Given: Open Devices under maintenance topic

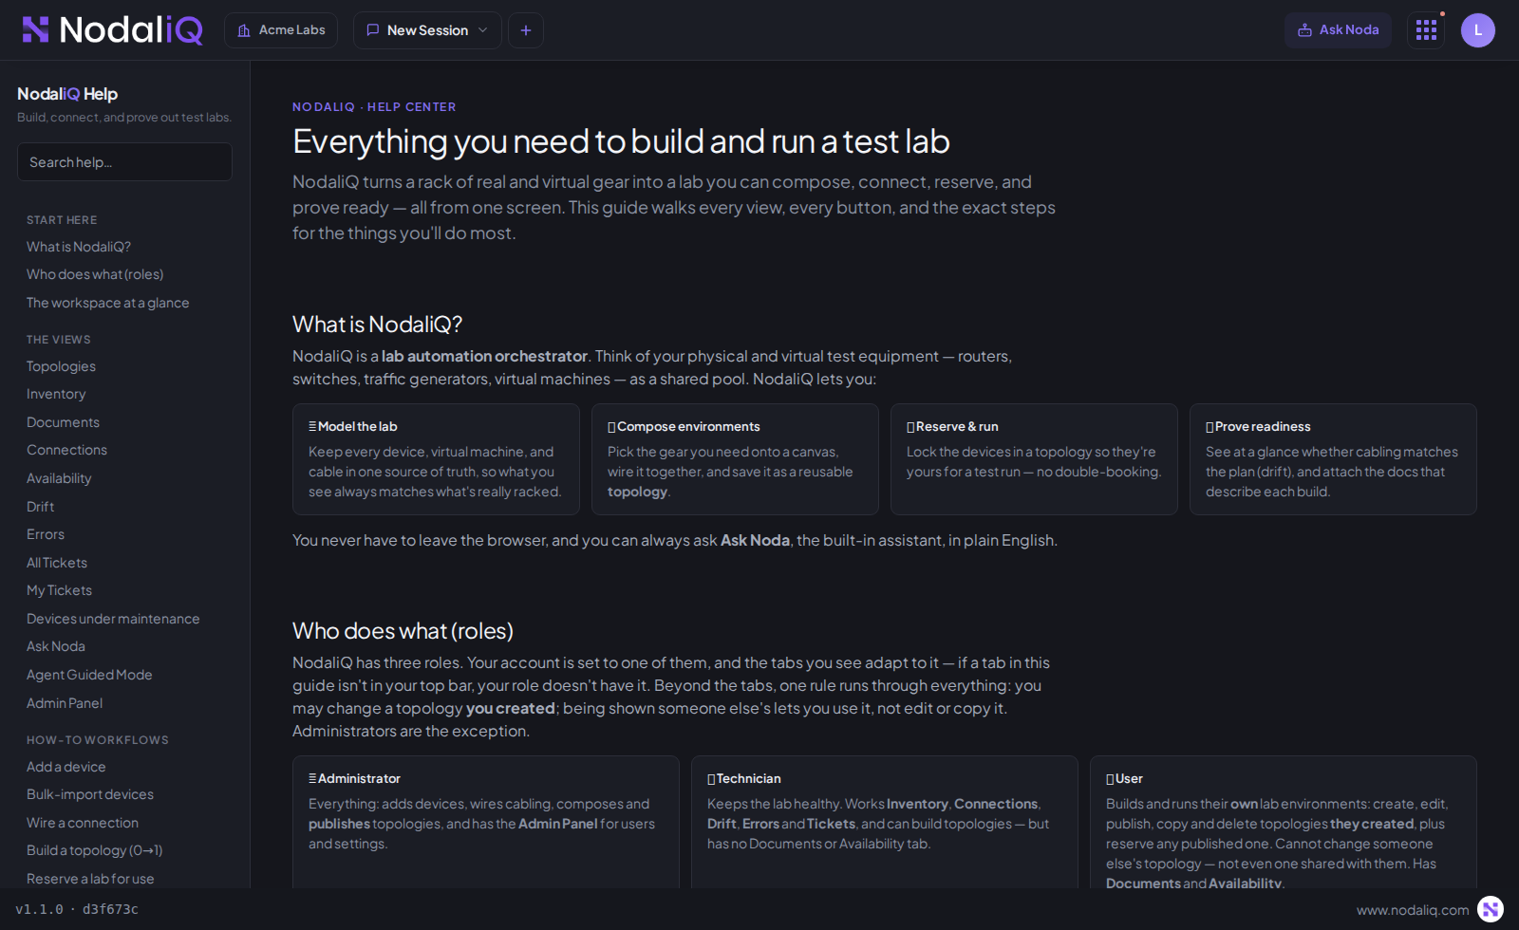Looking at the screenshot, I should tap(113, 619).
